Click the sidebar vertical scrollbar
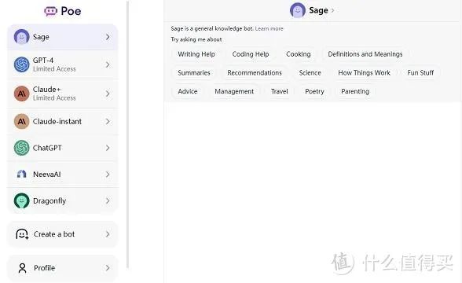462x283 pixels. pyautogui.click(x=127, y=134)
